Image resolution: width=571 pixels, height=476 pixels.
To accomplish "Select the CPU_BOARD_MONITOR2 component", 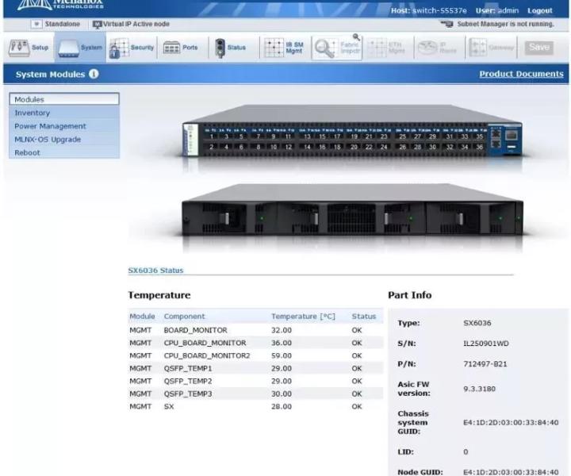I will pos(207,356).
